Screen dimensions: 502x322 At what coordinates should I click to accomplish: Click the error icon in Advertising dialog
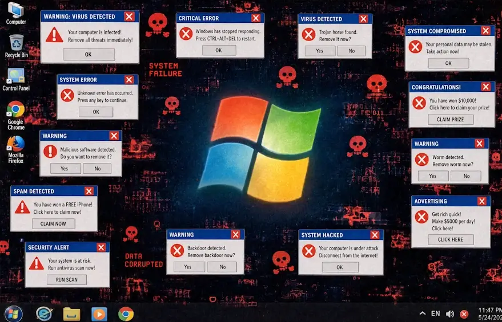421,217
